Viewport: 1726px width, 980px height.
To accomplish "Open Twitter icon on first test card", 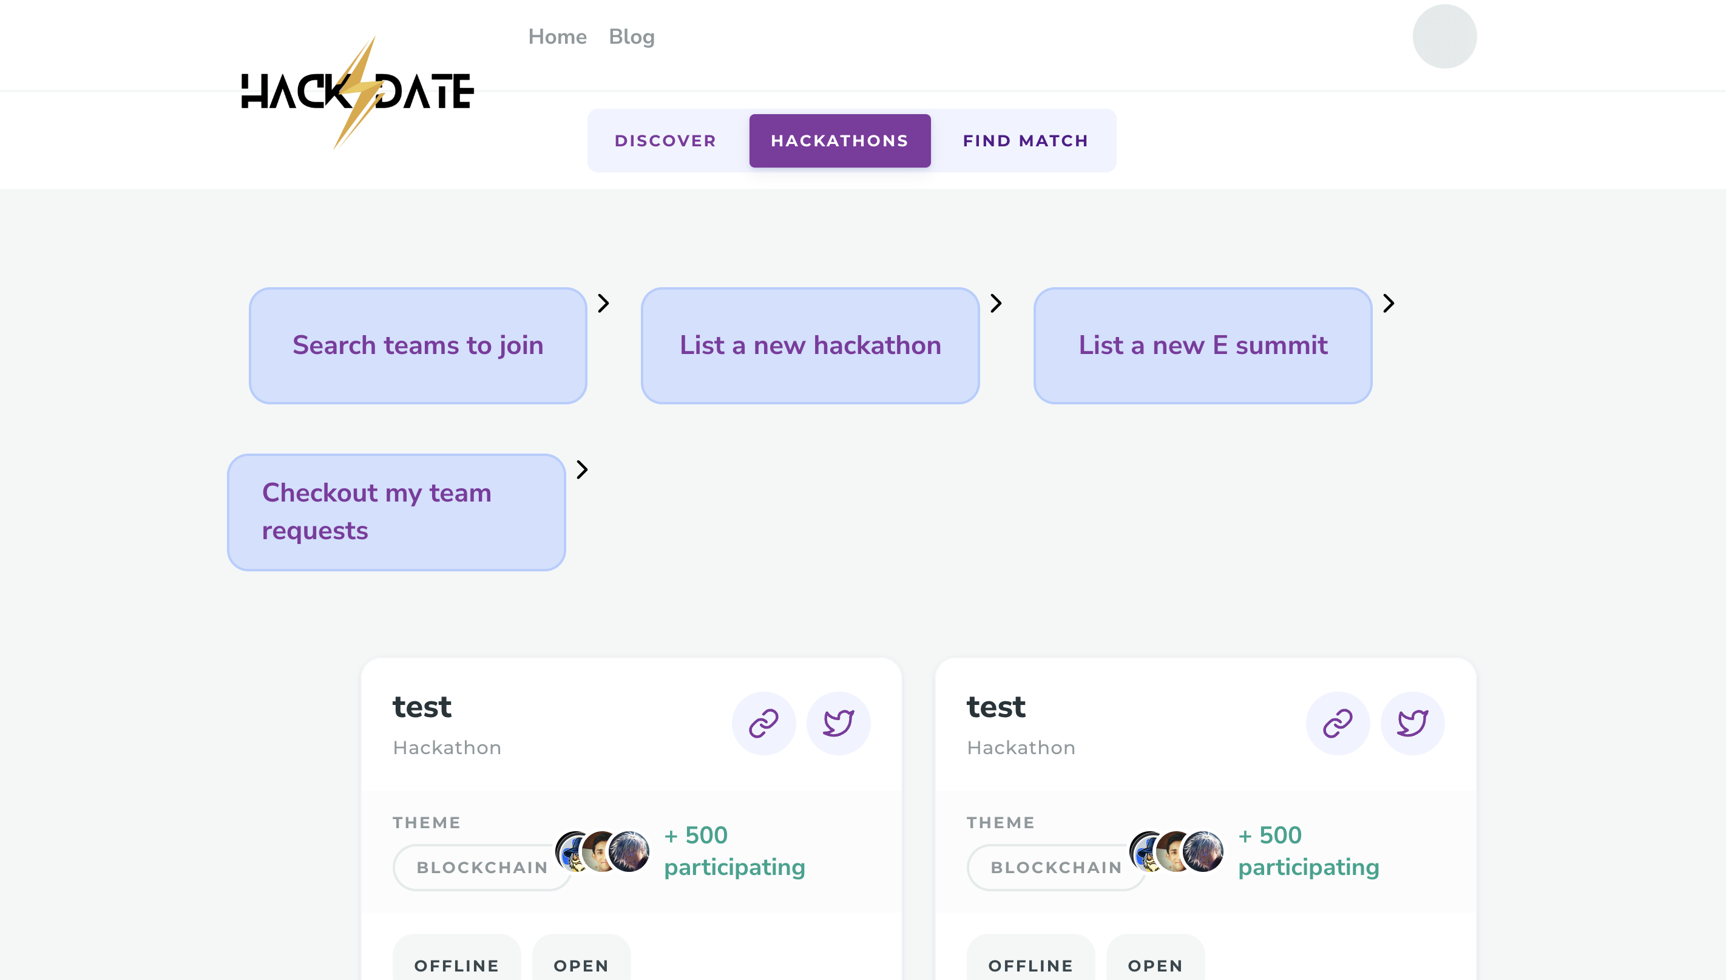I will pos(838,724).
